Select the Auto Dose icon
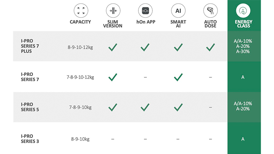The height and width of the screenshot is (154, 274). (x=210, y=10)
